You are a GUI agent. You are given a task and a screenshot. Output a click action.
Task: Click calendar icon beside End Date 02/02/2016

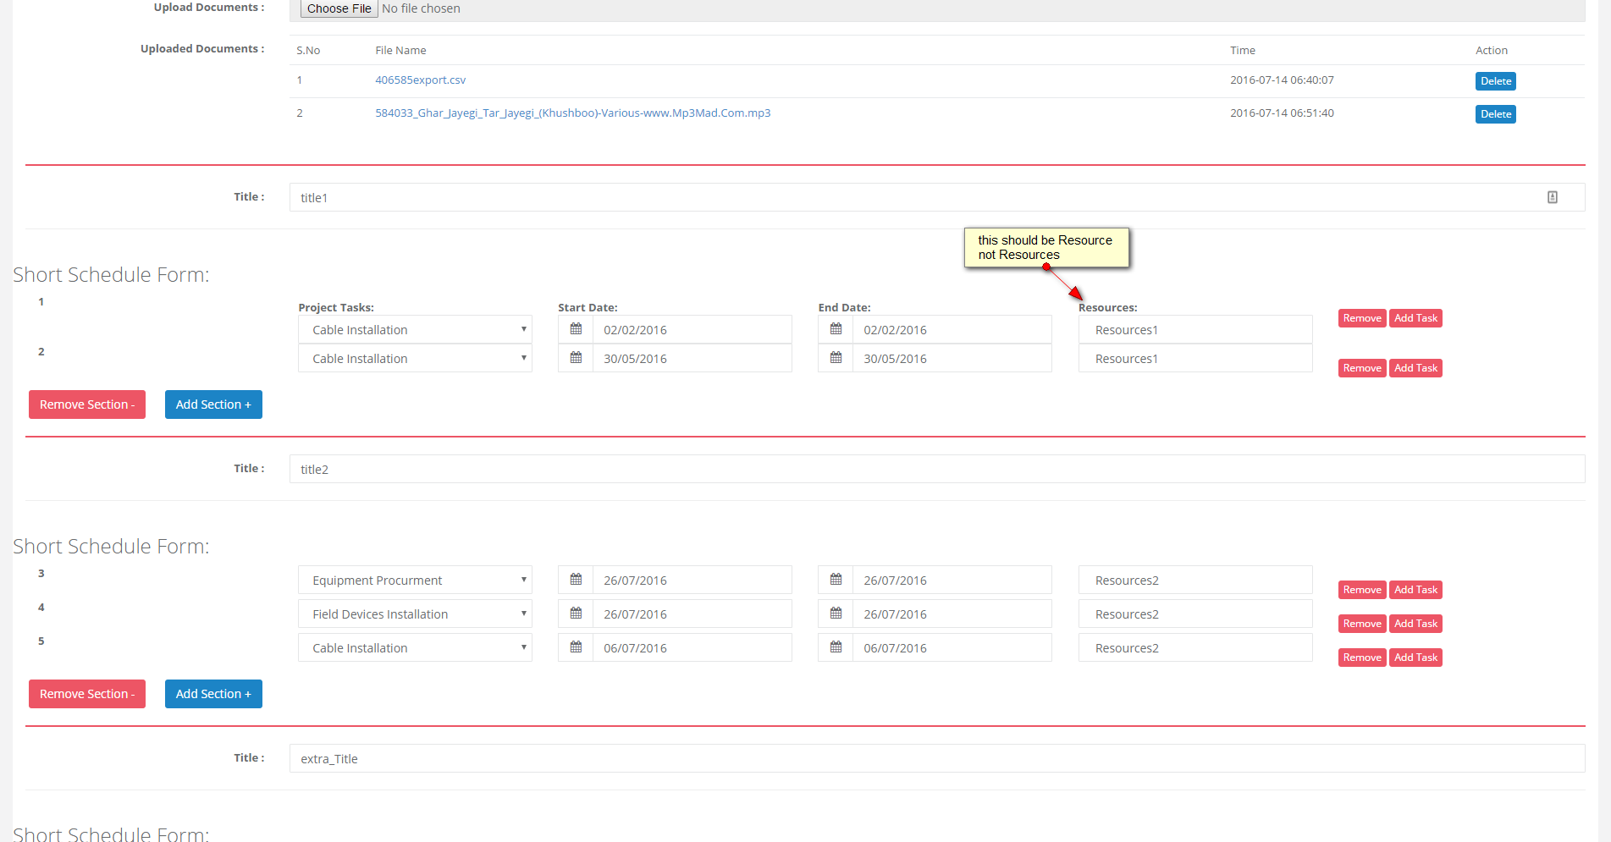[836, 329]
